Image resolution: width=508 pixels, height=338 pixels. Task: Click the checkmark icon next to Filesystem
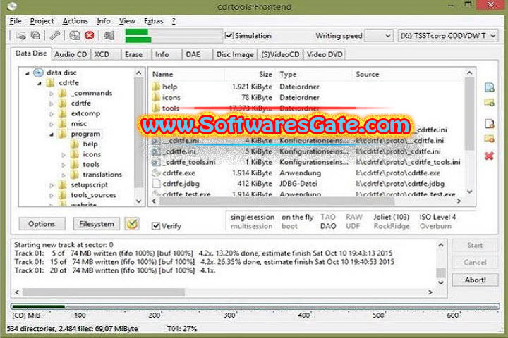click(132, 223)
